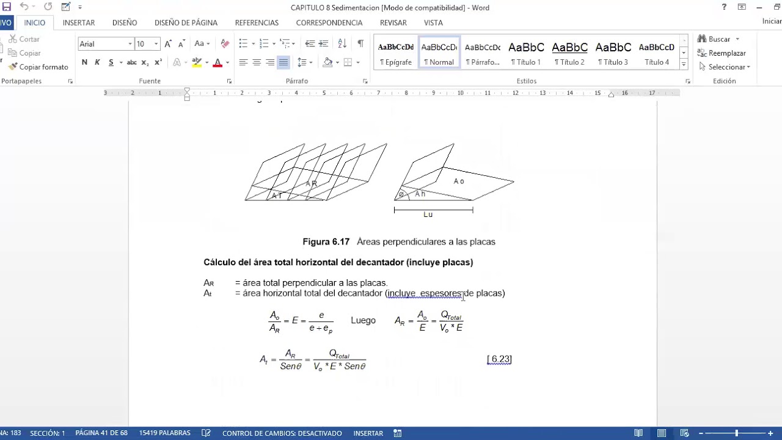Toggle bold formatting with the N button

tap(84, 62)
